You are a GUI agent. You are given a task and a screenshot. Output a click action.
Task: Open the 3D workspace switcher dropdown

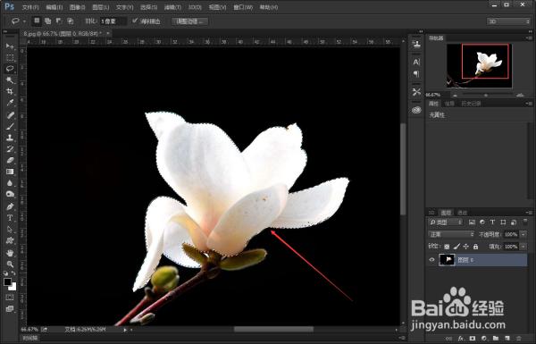click(x=508, y=21)
